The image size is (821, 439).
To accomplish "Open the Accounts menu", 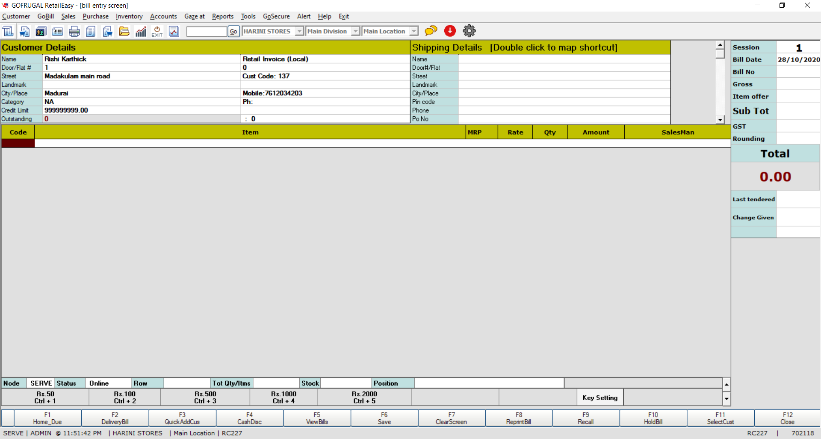I will click(x=163, y=16).
